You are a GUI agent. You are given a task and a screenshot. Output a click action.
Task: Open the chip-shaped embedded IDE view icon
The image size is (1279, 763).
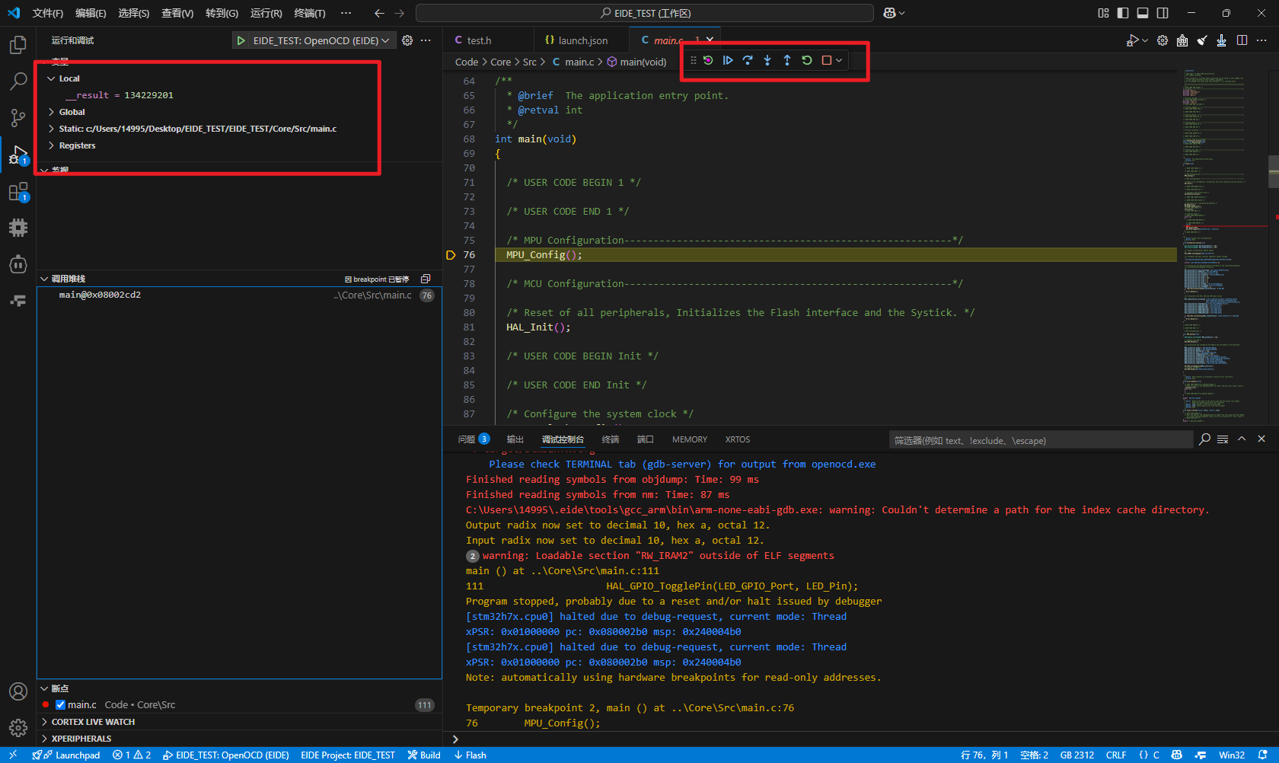point(18,228)
